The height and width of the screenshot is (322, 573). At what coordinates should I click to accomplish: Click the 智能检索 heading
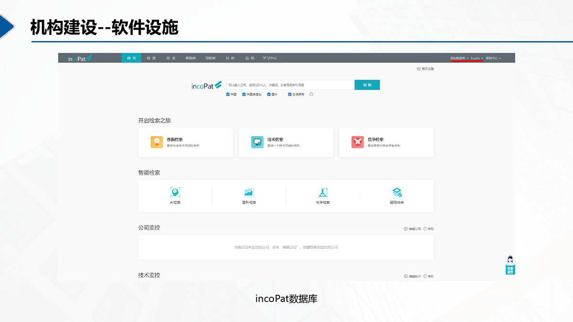[149, 173]
